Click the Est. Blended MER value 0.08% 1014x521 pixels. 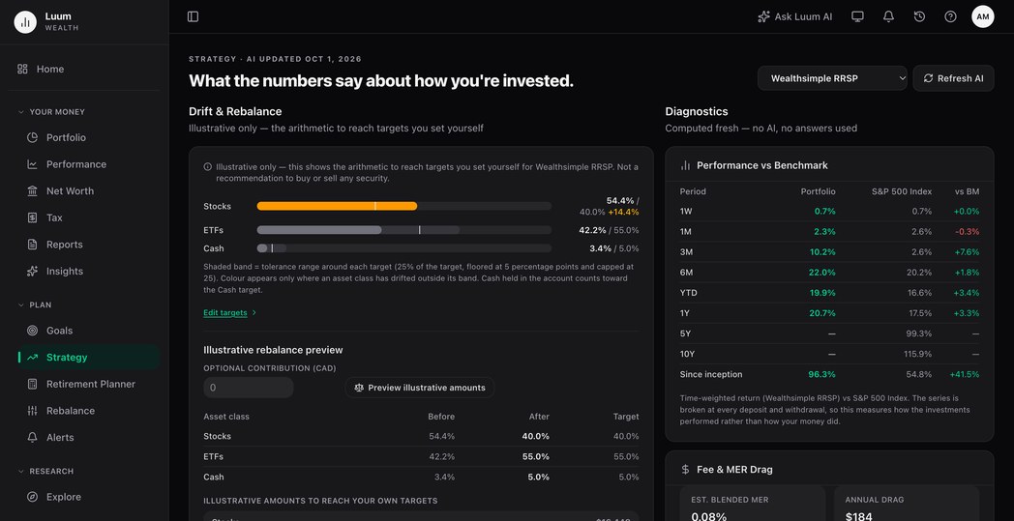[x=709, y=516]
